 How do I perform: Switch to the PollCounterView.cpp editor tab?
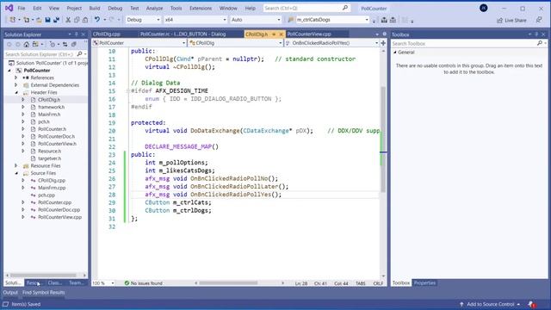tap(309, 34)
